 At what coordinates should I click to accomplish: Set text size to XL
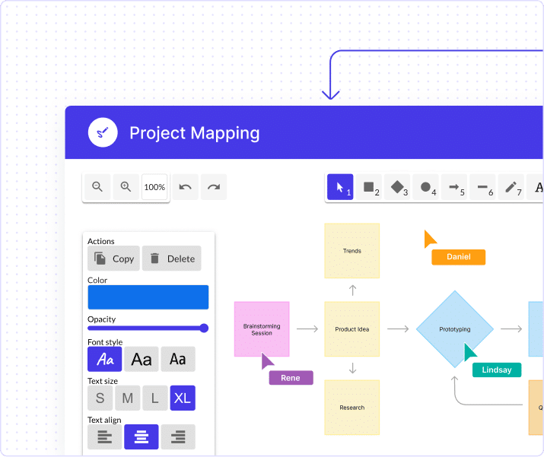[x=183, y=398]
